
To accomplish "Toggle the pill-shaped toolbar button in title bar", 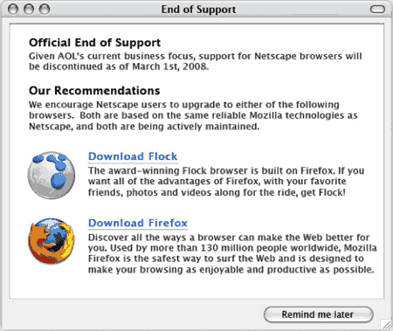I will click(x=377, y=10).
